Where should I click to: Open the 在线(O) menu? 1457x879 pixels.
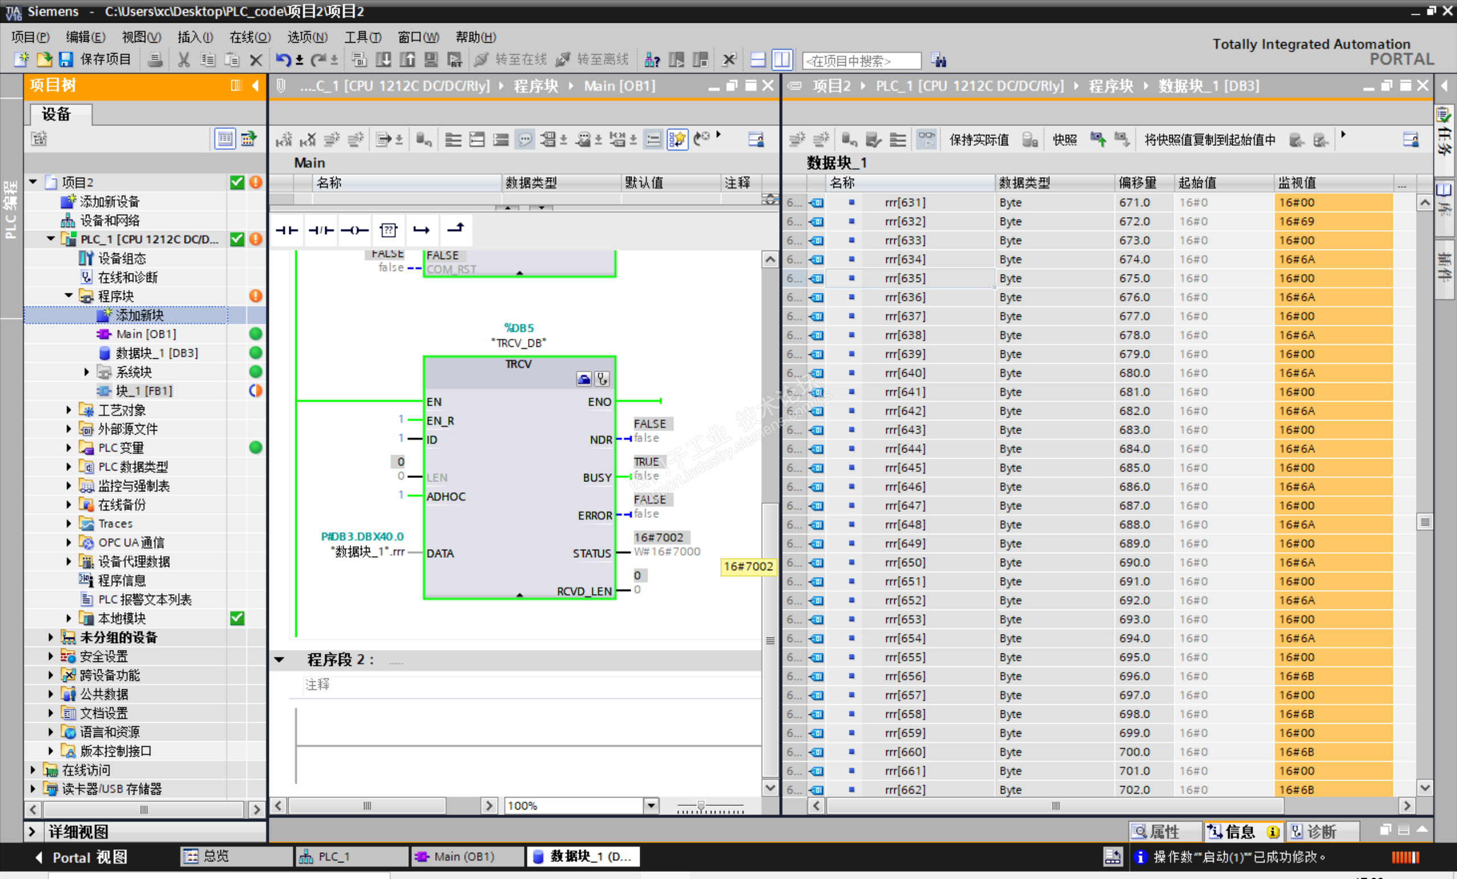[249, 36]
